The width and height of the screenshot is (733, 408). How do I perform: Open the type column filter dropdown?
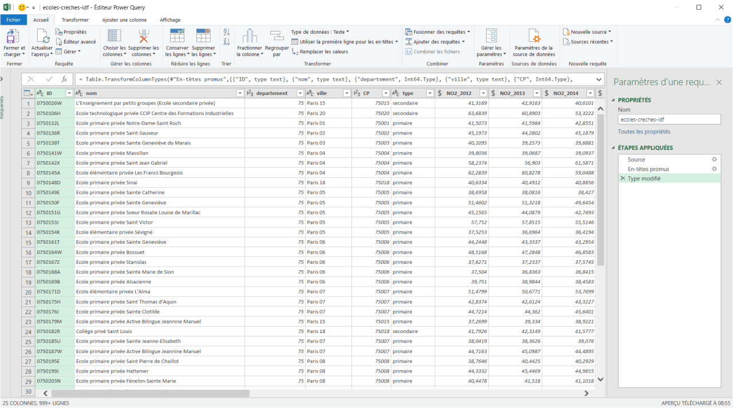pos(429,93)
